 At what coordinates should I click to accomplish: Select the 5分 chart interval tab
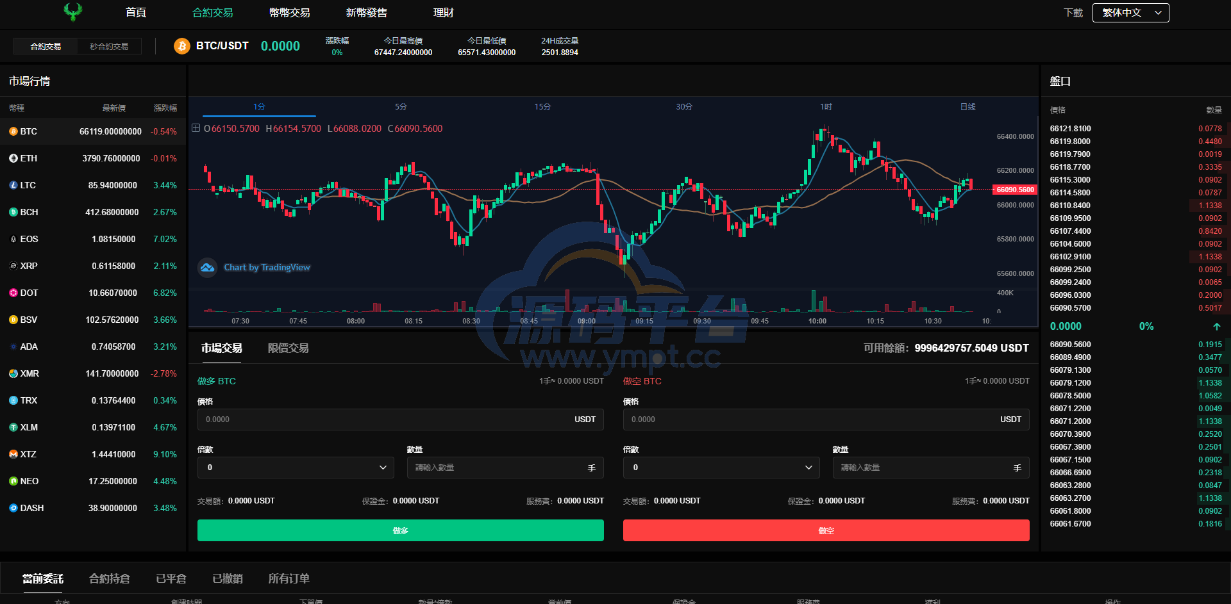(x=401, y=107)
